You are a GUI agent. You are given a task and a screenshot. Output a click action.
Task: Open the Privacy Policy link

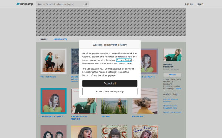(x=124, y=60)
